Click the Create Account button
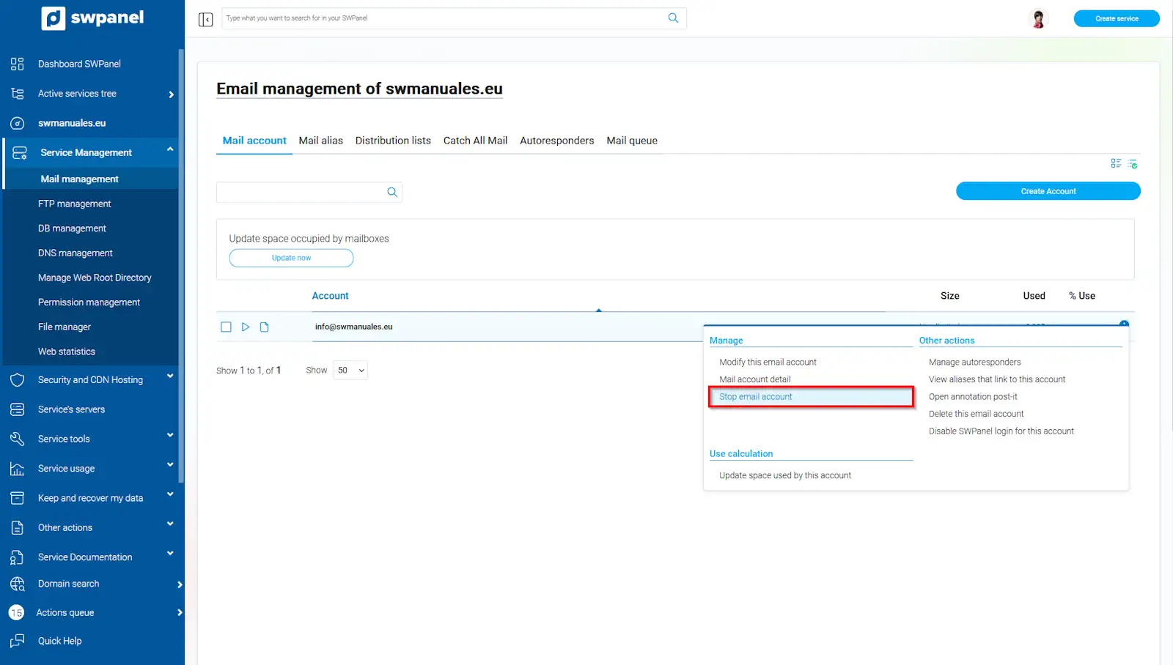1173x665 pixels. tap(1048, 191)
